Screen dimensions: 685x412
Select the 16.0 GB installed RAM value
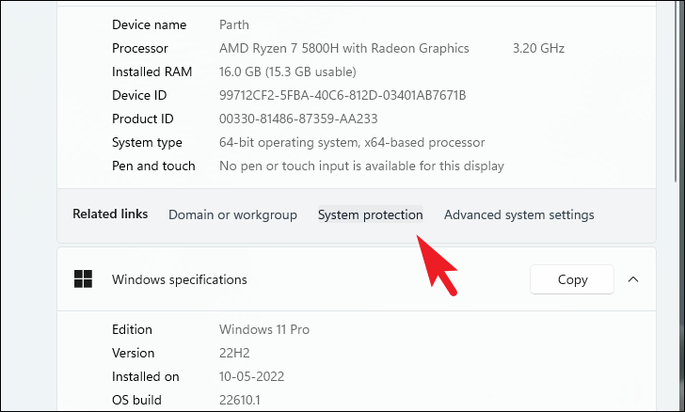[x=288, y=71]
